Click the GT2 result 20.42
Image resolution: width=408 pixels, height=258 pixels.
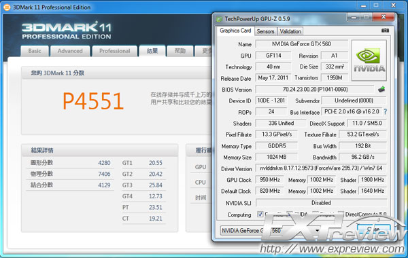point(155,174)
